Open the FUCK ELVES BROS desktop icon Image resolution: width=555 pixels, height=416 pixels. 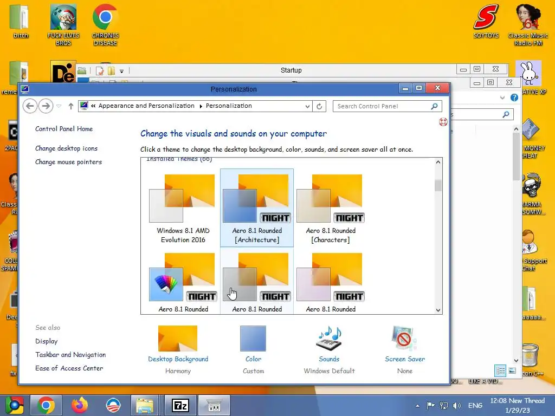pyautogui.click(x=63, y=25)
